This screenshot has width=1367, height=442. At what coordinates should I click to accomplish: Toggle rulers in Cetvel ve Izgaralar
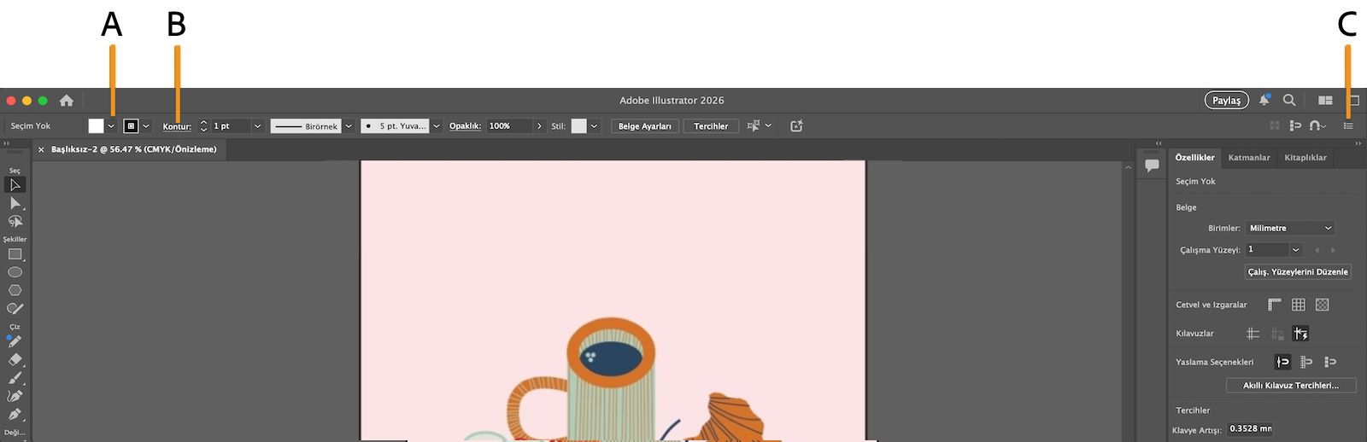point(1275,305)
